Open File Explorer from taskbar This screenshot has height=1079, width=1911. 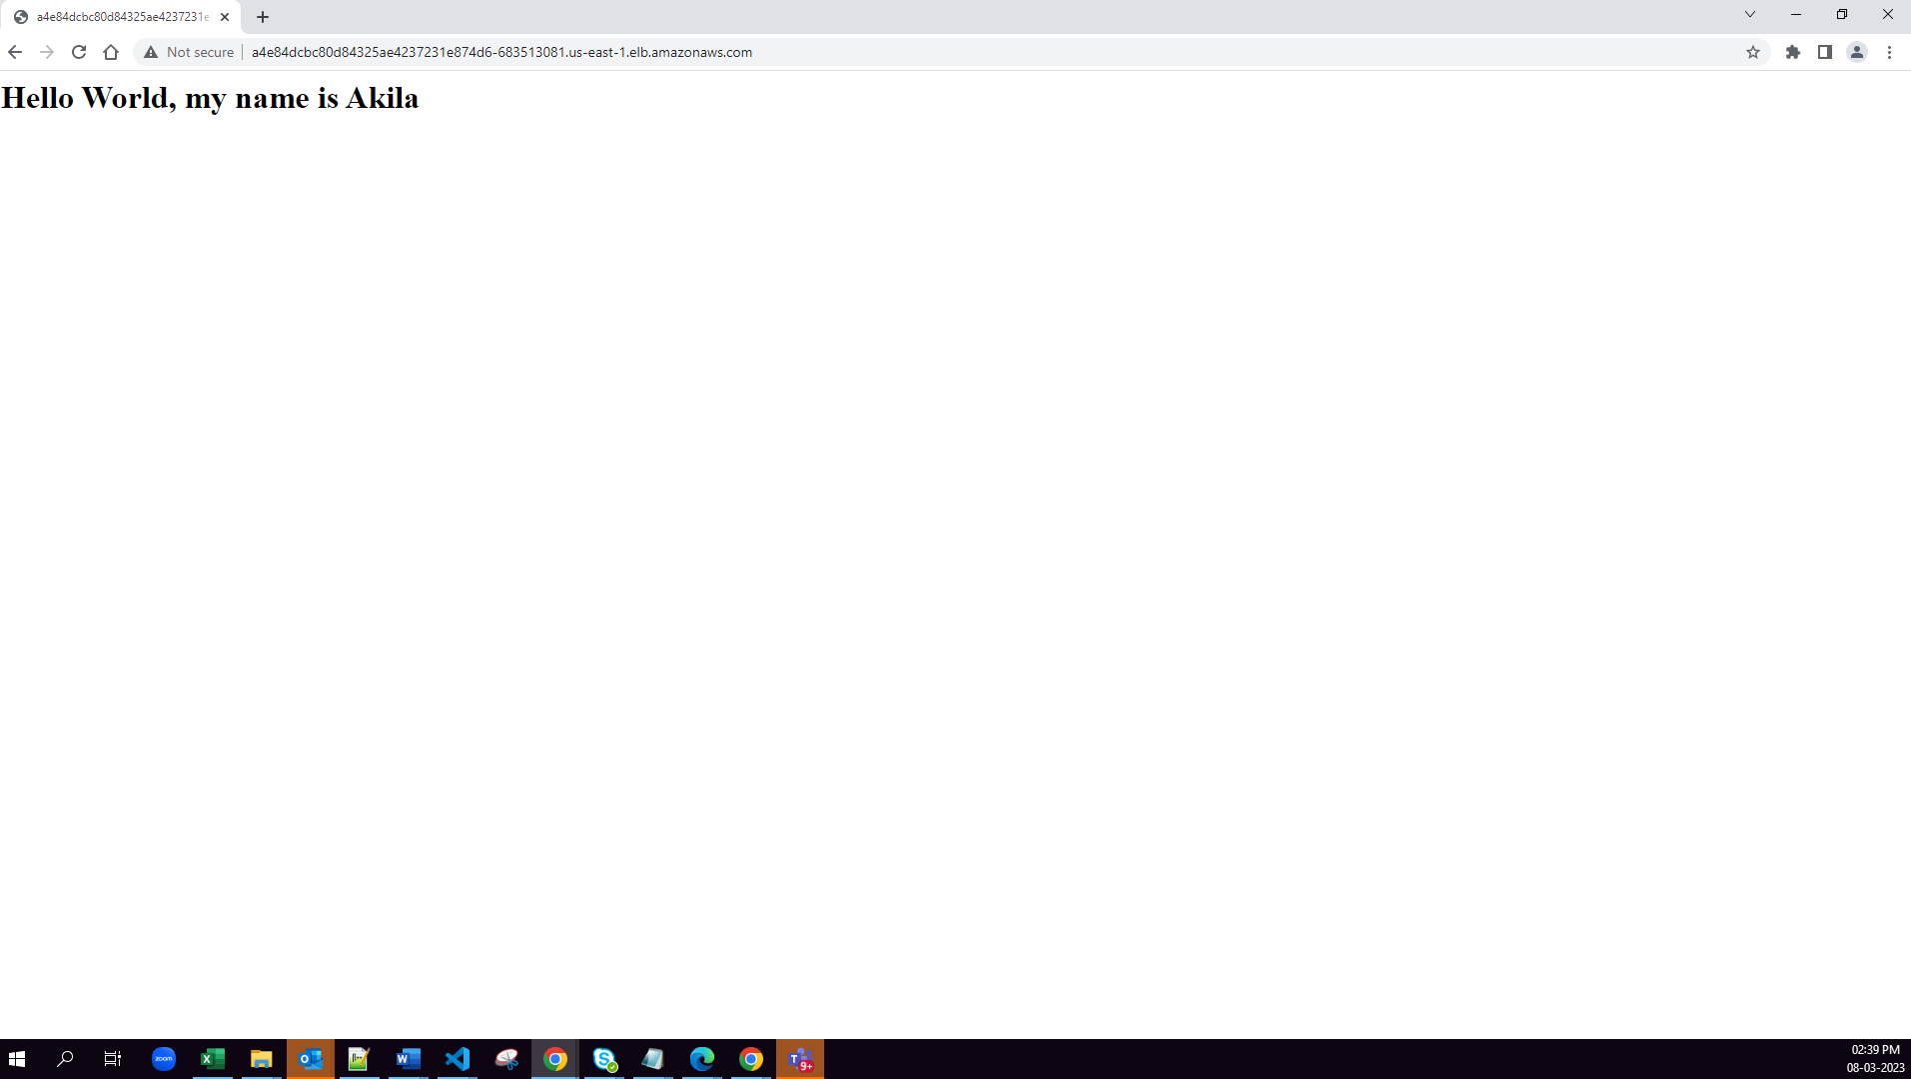(x=262, y=1059)
